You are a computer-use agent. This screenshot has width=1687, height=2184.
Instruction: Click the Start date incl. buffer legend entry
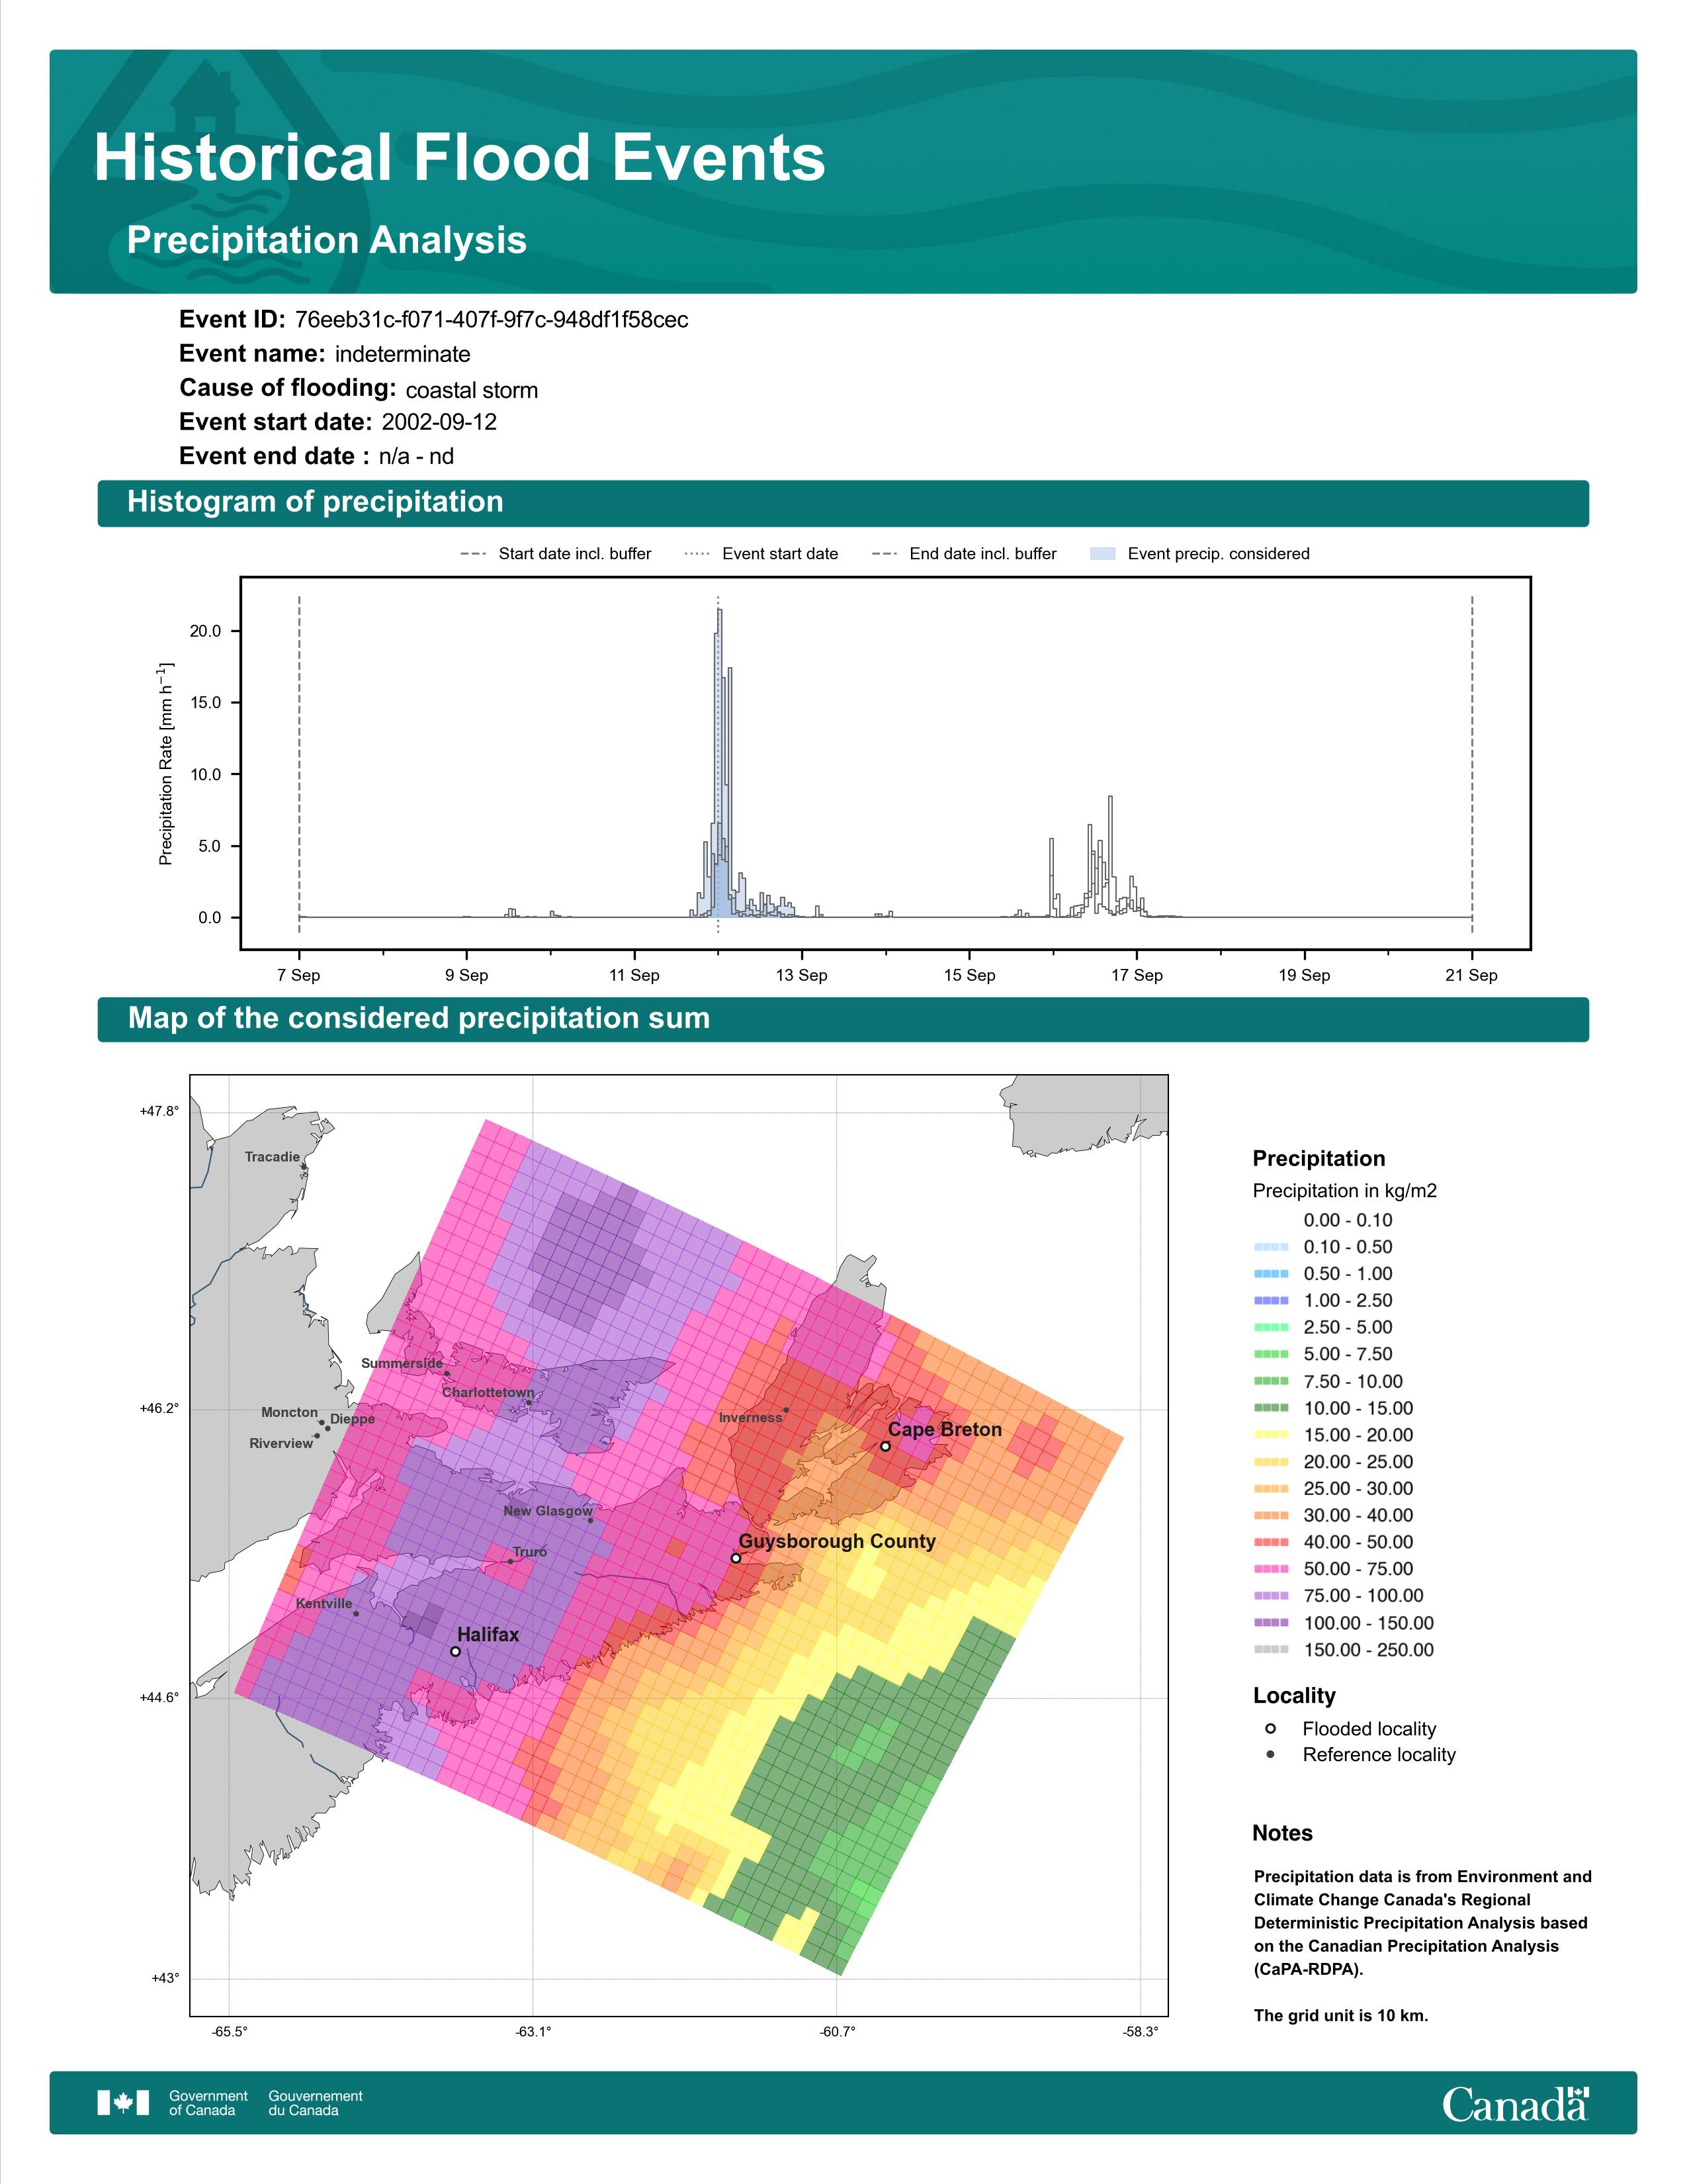[x=556, y=554]
